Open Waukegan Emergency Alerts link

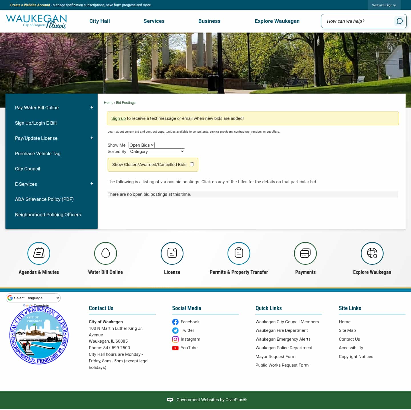(x=283, y=339)
